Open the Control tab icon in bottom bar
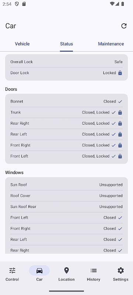 [x=12, y=271]
